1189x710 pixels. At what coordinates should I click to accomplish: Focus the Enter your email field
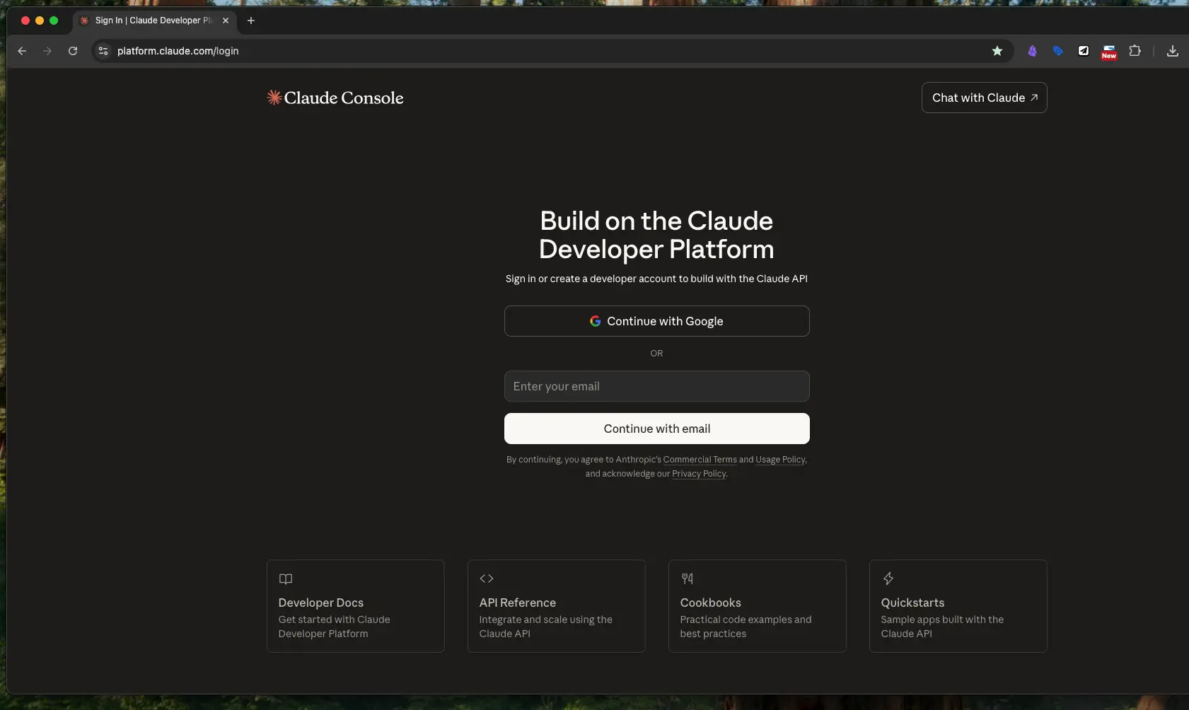point(656,386)
